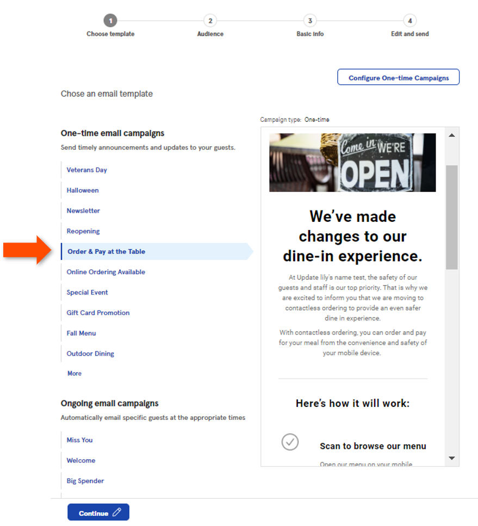Click step 1 Choose template circle

coord(110,20)
